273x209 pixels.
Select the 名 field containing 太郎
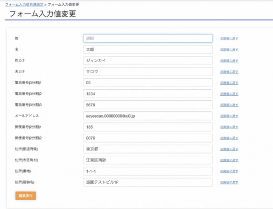tap(148, 50)
